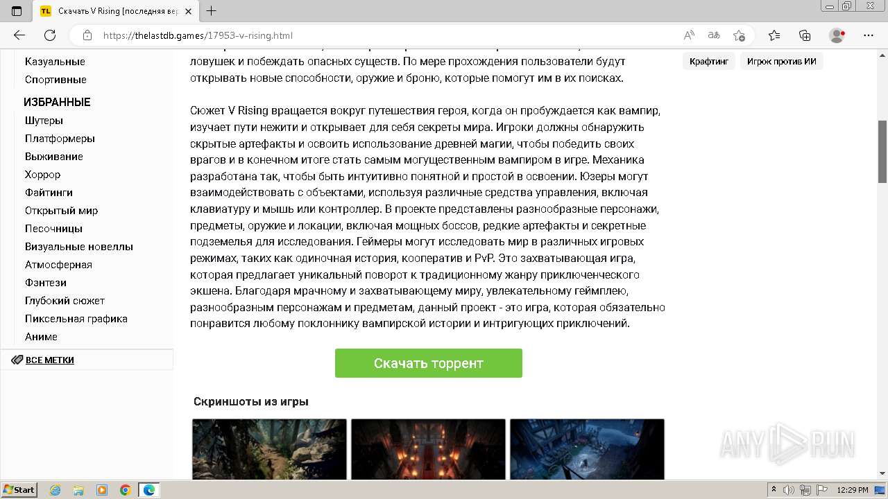This screenshot has height=499, width=888.
Task: Open the Казуальные genre link
Action: coord(55,62)
